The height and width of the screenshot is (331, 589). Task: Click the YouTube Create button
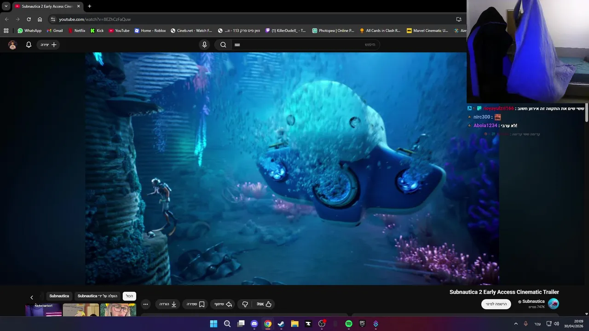[x=48, y=45]
